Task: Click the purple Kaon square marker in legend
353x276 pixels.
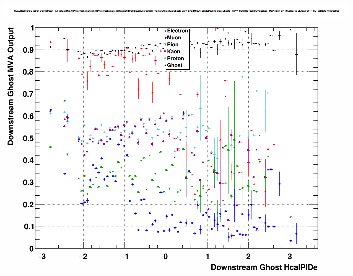Action: [x=165, y=52]
